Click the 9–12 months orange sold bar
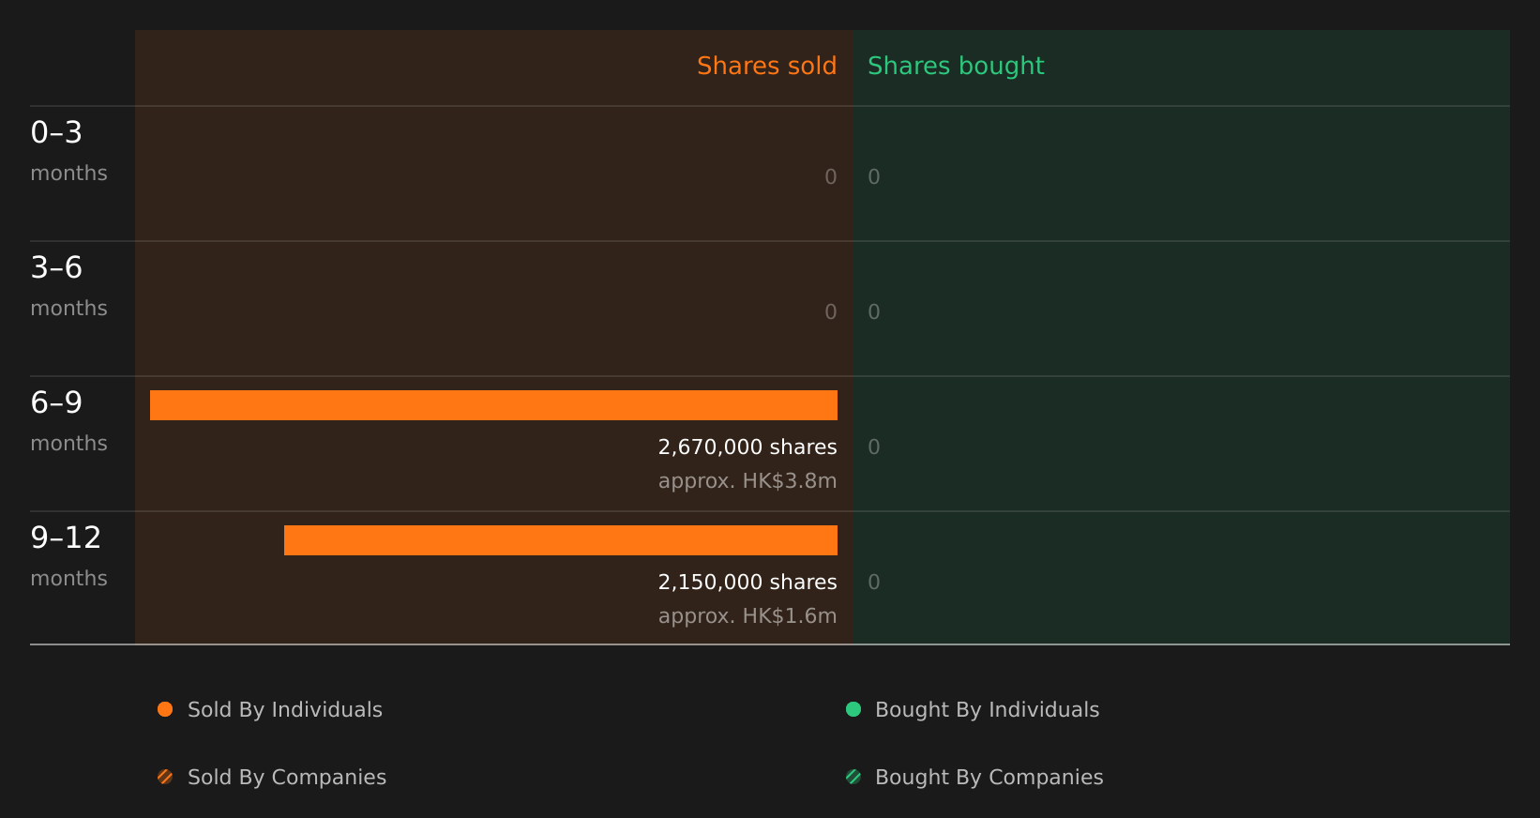Image resolution: width=1540 pixels, height=818 pixels. (561, 540)
